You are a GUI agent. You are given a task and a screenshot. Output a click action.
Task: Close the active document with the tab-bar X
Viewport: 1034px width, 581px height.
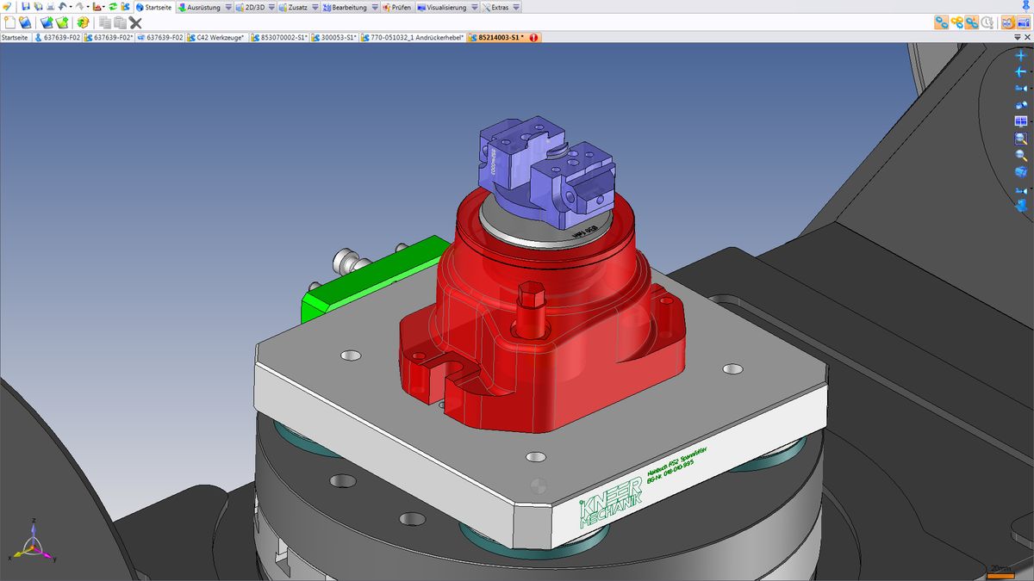tap(1026, 37)
